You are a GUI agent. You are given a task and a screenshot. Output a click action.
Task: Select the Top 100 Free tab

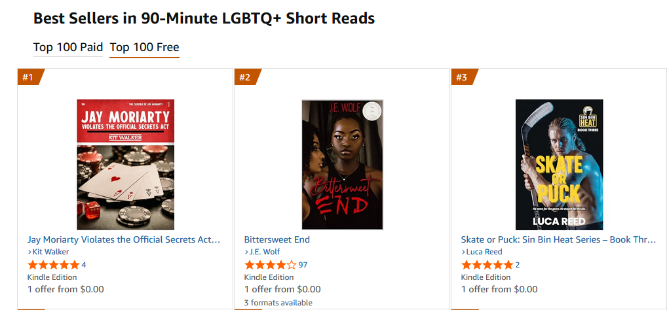(x=144, y=47)
